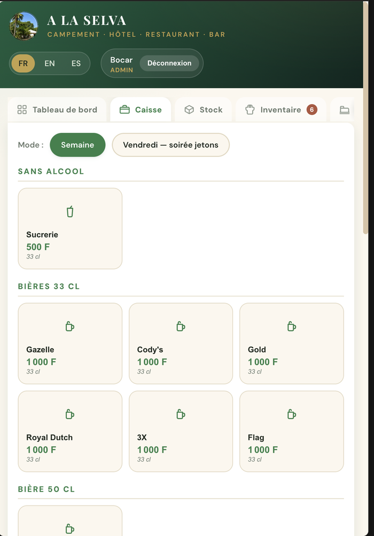Viewport: 374px width, 536px height.
Task: Switch language to ES
Action: click(76, 63)
